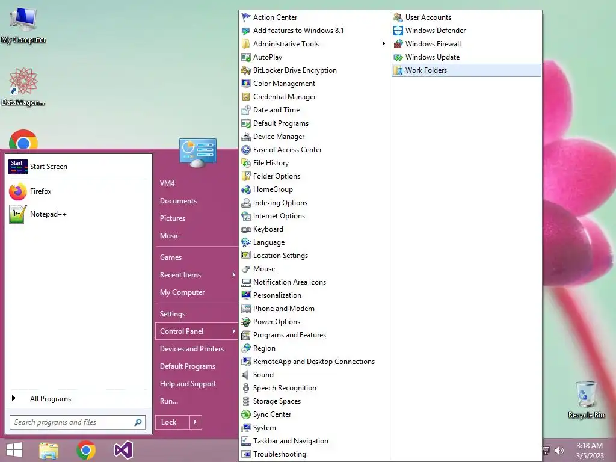Open Music from the Start menu
616x462 pixels.
click(197, 236)
